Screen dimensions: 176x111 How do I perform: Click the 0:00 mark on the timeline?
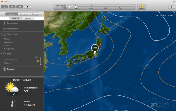point(91,8)
